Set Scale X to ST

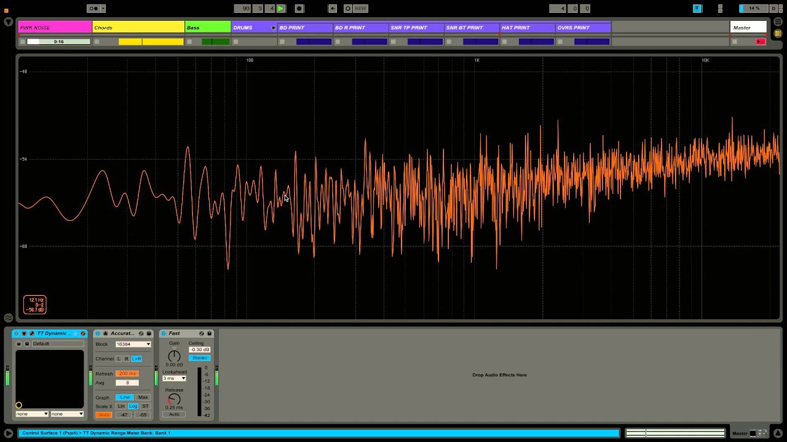tap(145, 406)
